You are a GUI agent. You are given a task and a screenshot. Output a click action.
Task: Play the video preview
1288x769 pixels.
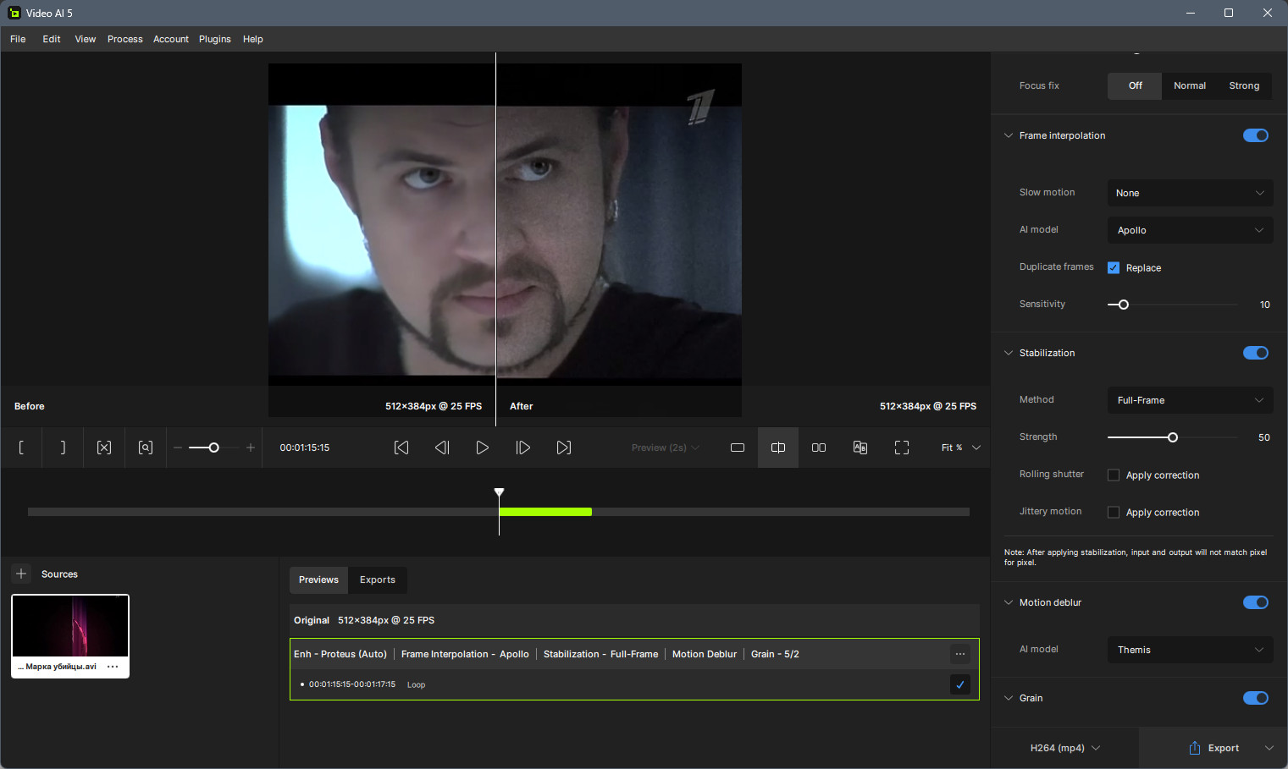[x=482, y=448]
